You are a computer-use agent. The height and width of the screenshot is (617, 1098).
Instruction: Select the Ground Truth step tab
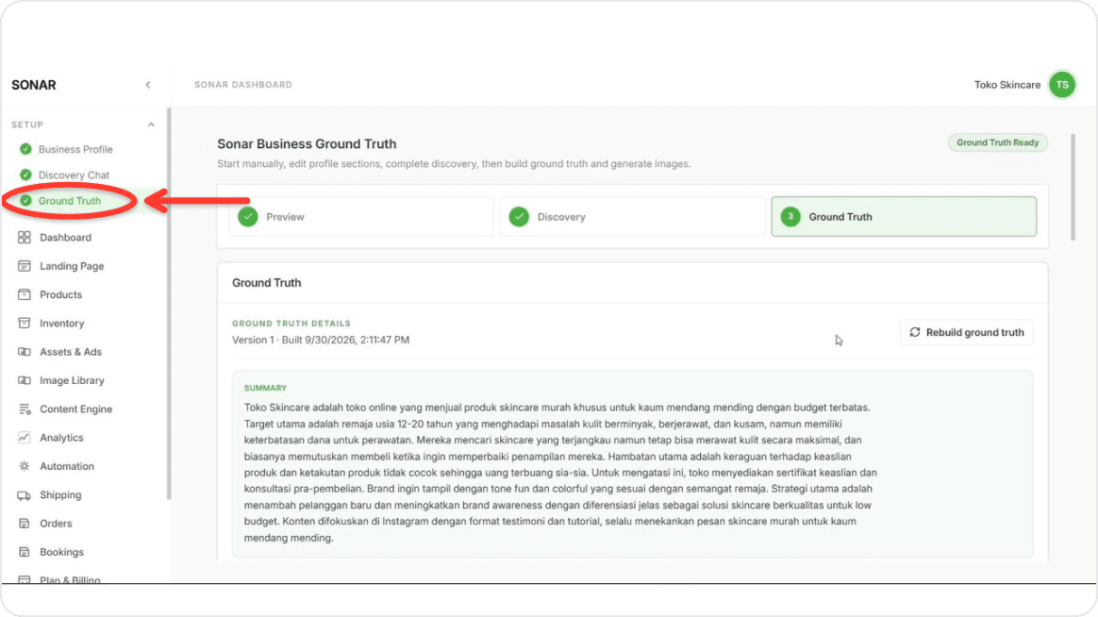click(904, 217)
